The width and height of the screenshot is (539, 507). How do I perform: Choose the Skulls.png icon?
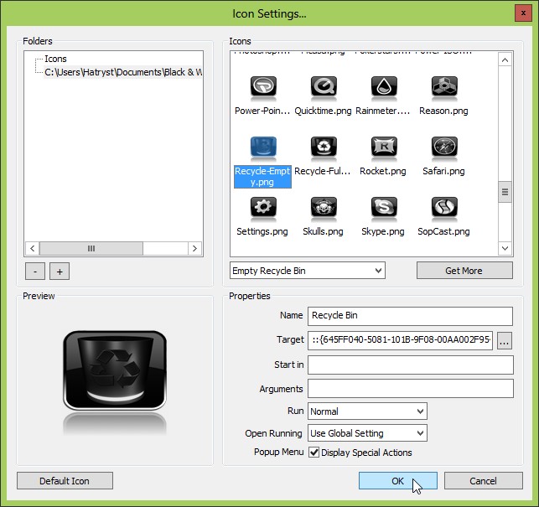point(324,209)
